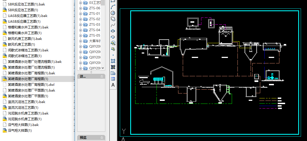This screenshot has width=307, height=141.
Task: Select file 间歇式浓缩池工艺图(1)
Action: (25, 56)
